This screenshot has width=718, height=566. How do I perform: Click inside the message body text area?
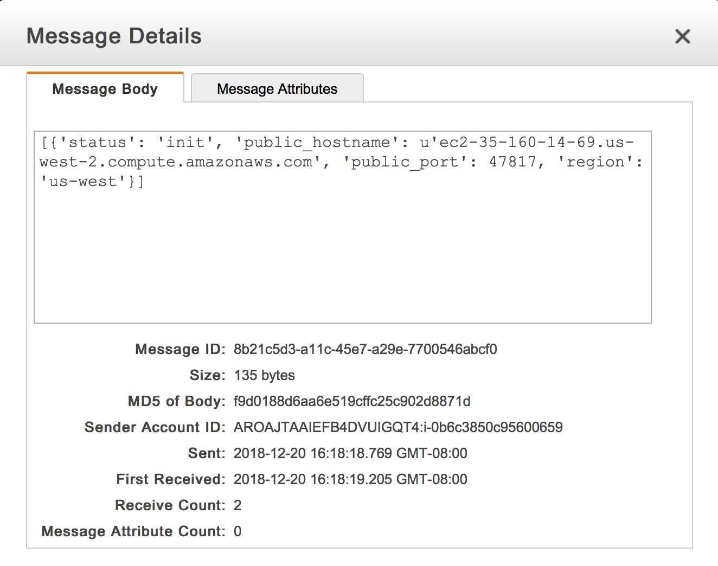pos(342,227)
